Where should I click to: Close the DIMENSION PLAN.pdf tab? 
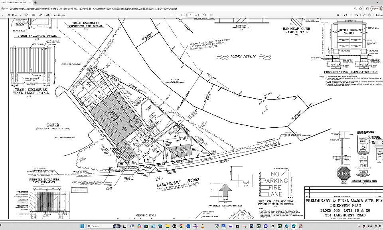[x=30, y=2]
